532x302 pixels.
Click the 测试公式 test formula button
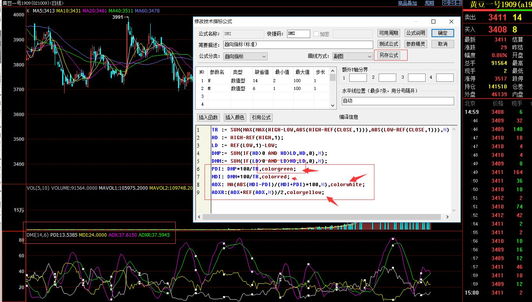(389, 44)
